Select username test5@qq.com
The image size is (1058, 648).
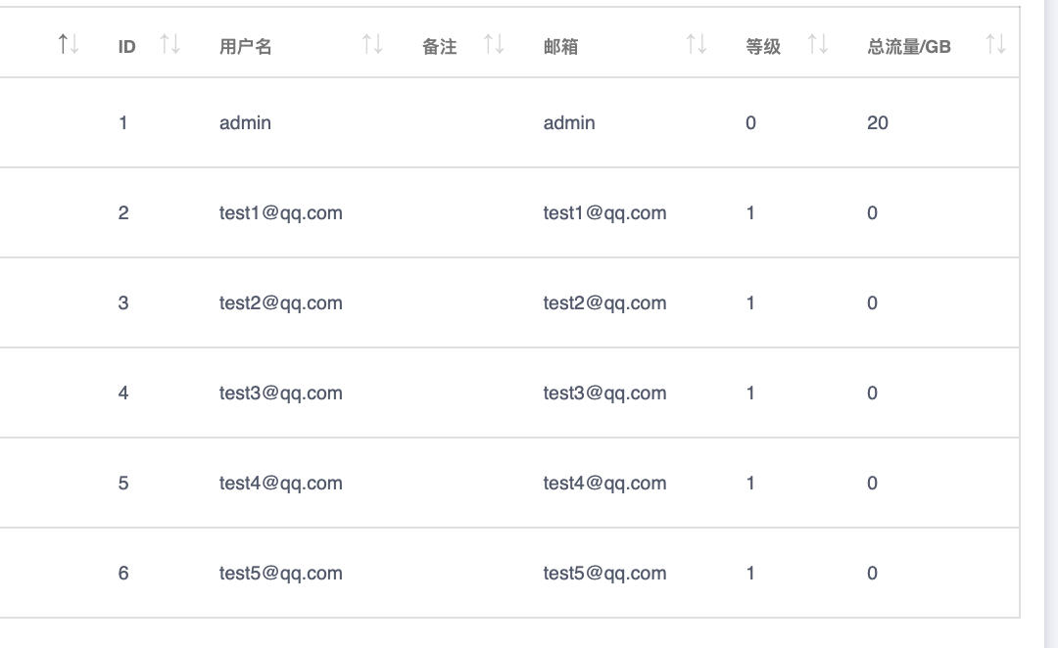[281, 574]
